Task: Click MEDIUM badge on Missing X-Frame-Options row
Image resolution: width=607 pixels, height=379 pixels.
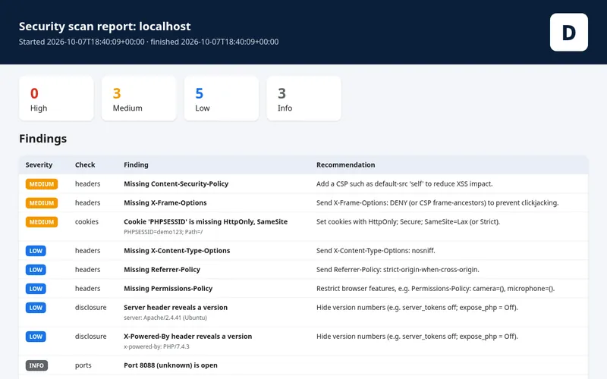Action: [42, 203]
